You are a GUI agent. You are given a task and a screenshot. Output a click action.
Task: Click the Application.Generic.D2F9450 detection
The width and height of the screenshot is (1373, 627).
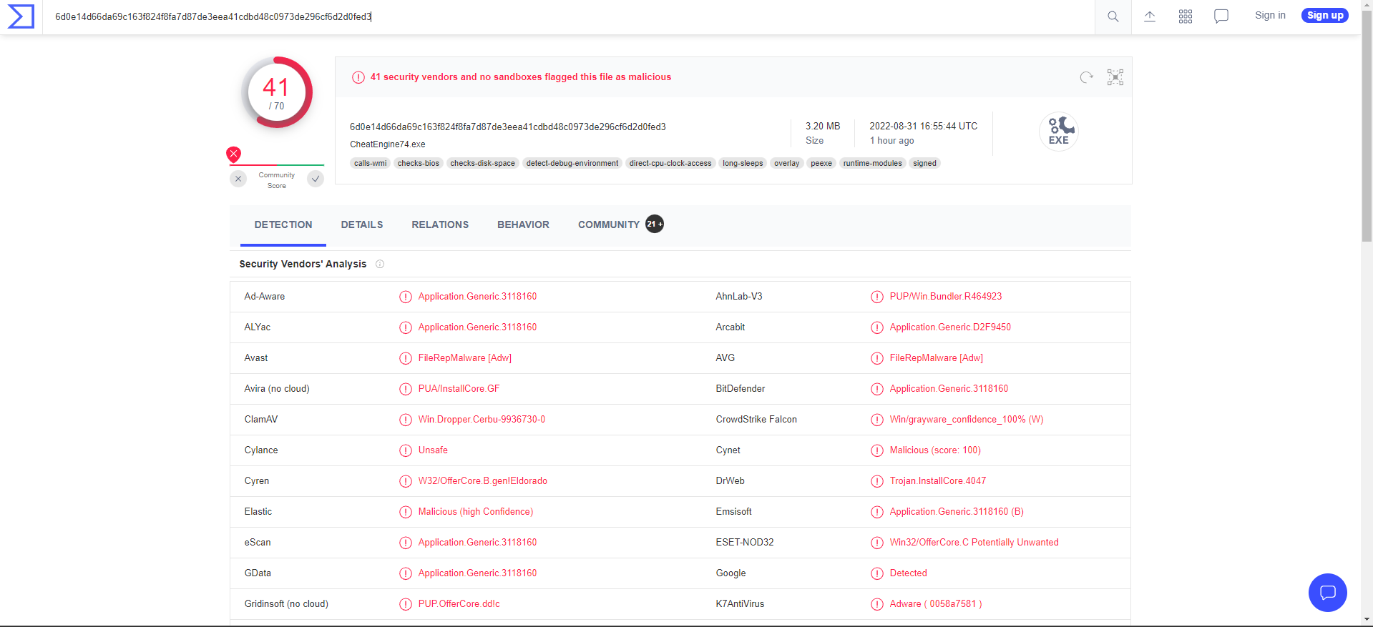[x=950, y=327]
